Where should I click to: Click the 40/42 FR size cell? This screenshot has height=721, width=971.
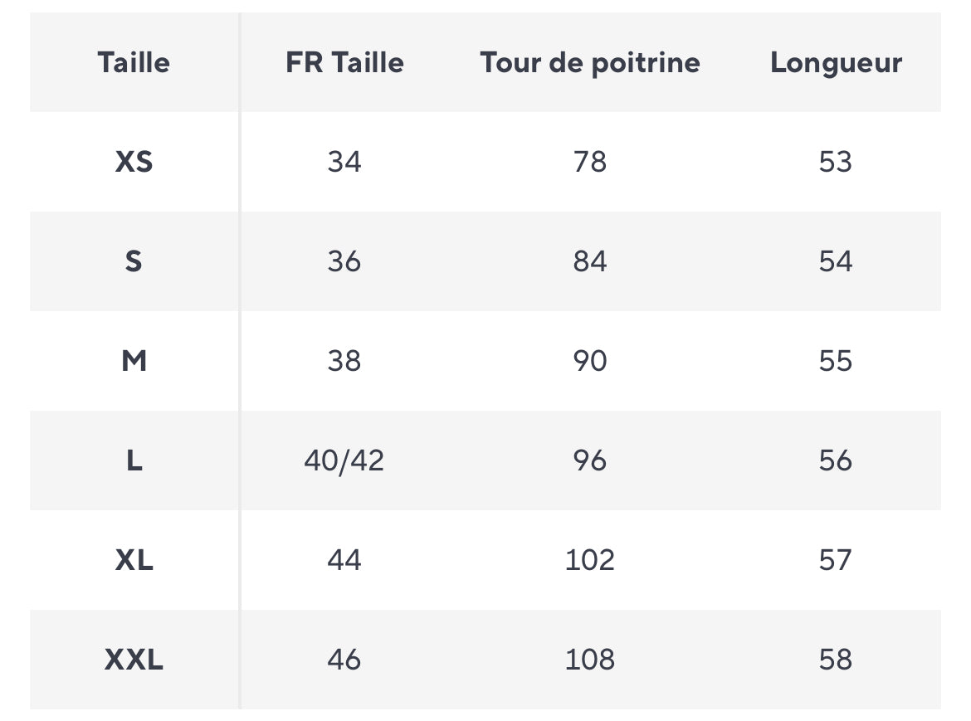tap(344, 460)
